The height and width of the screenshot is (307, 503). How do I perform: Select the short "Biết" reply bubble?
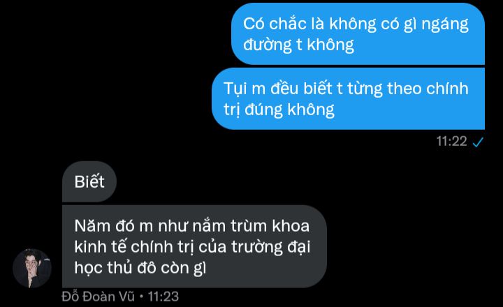coord(89,181)
